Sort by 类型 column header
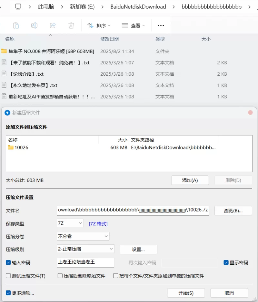 tap(160, 39)
